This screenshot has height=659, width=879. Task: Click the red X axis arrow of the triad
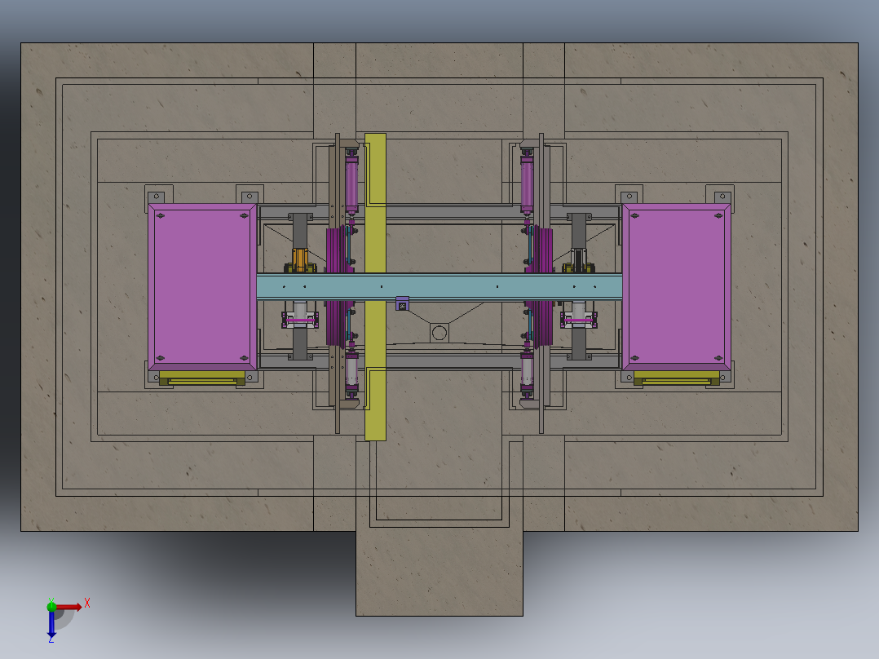click(68, 607)
